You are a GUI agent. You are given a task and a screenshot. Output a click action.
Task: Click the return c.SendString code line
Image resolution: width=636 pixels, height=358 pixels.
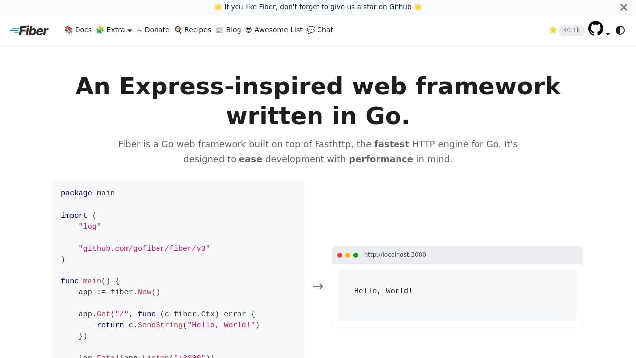coord(178,325)
